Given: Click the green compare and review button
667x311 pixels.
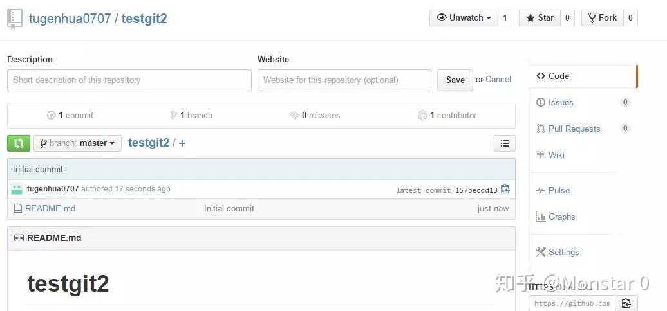Looking at the screenshot, I should tap(19, 143).
